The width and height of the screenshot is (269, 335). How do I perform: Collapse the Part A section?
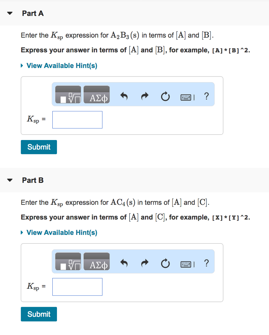tap(10, 13)
